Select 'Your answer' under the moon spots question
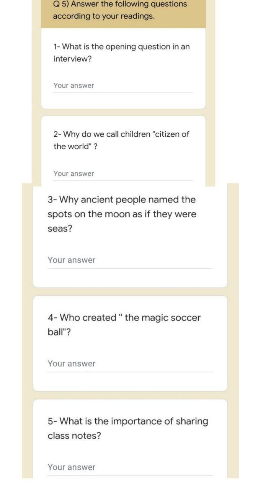 coord(71,260)
